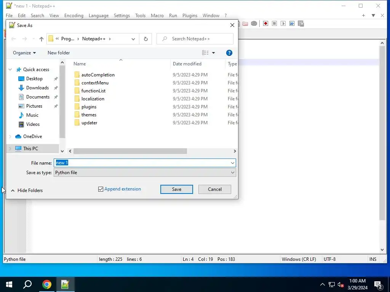Open Documents in Quick access
Screen dimensions: 390x292
[38, 97]
